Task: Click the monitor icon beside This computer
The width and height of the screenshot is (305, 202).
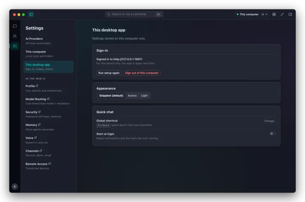Action: click(x=263, y=14)
